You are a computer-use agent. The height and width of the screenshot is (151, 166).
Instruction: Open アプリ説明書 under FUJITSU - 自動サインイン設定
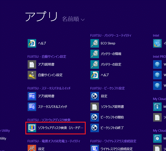click(x=41, y=64)
